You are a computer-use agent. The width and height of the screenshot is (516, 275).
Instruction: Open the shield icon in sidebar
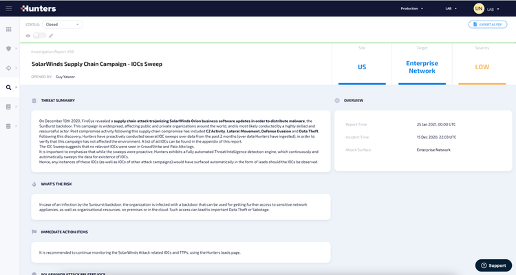coord(9,49)
